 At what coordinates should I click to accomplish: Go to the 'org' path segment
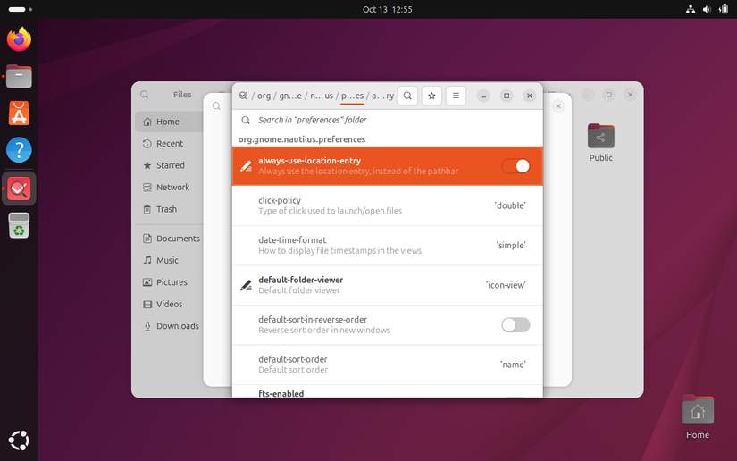pyautogui.click(x=264, y=96)
